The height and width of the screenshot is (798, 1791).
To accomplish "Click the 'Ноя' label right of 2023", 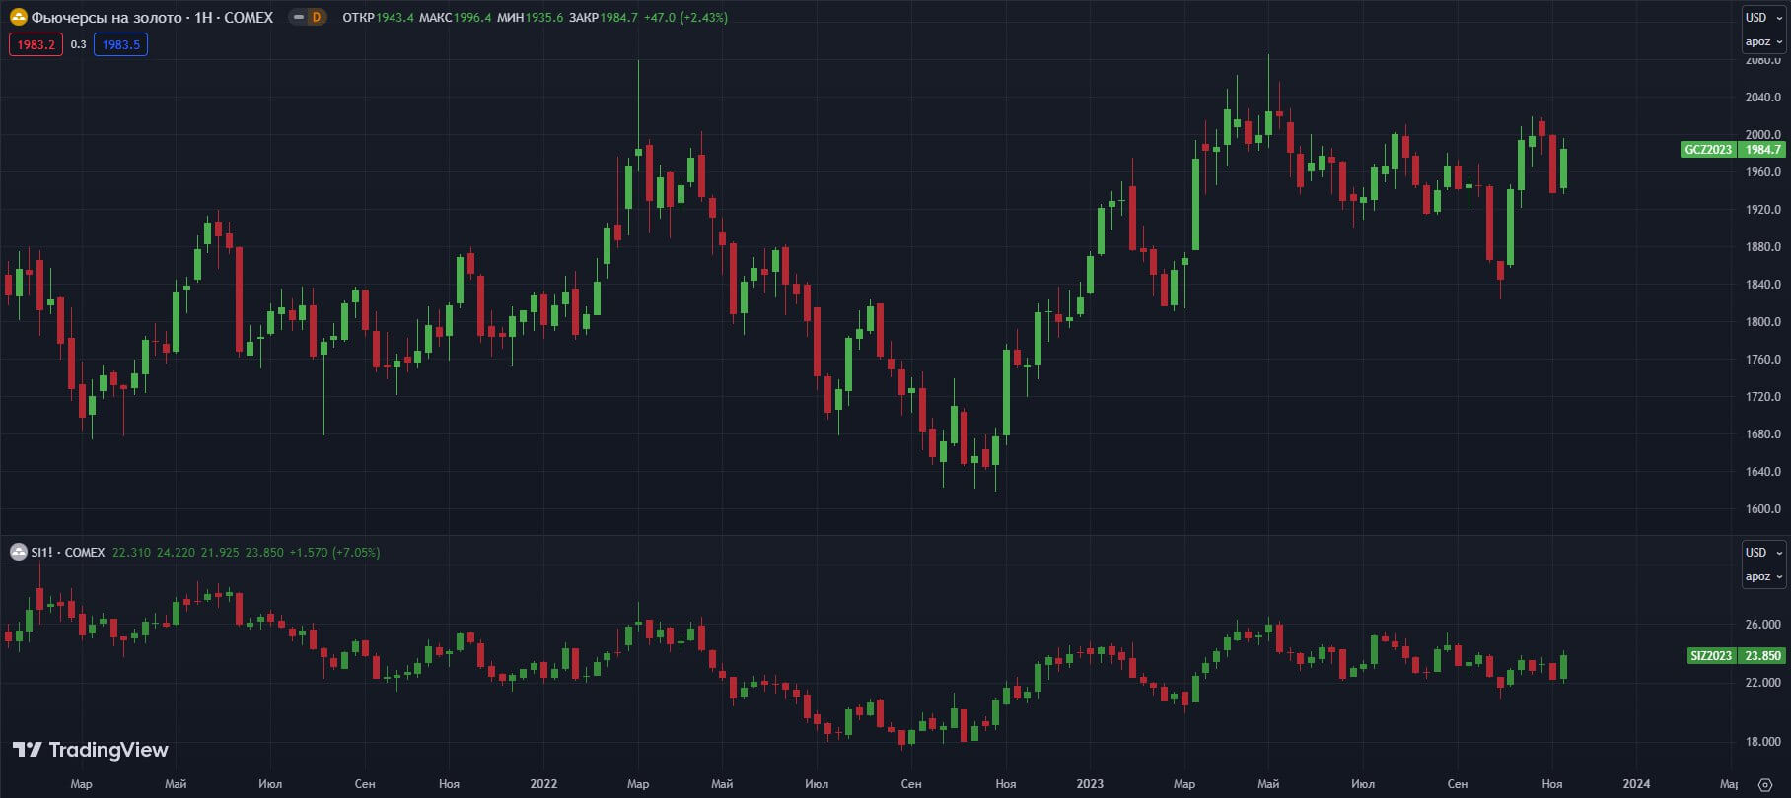I will 1552,784.
